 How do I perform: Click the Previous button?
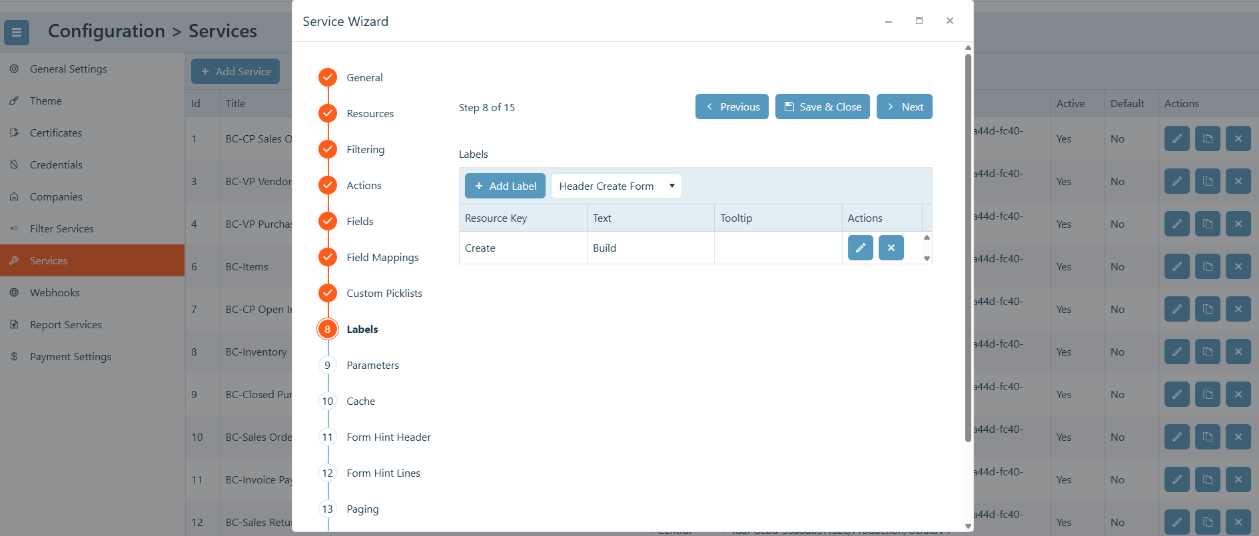tap(731, 107)
